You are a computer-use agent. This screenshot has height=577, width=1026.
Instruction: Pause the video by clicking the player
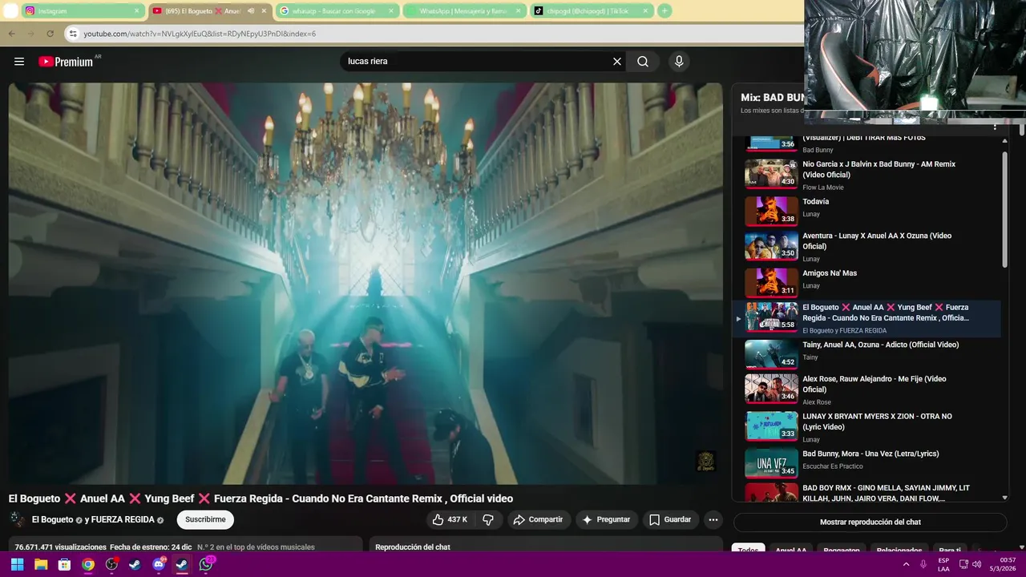pyautogui.click(x=366, y=283)
